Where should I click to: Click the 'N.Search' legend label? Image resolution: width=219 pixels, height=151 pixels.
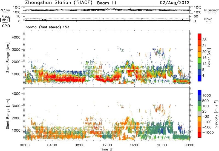pos(212,10)
